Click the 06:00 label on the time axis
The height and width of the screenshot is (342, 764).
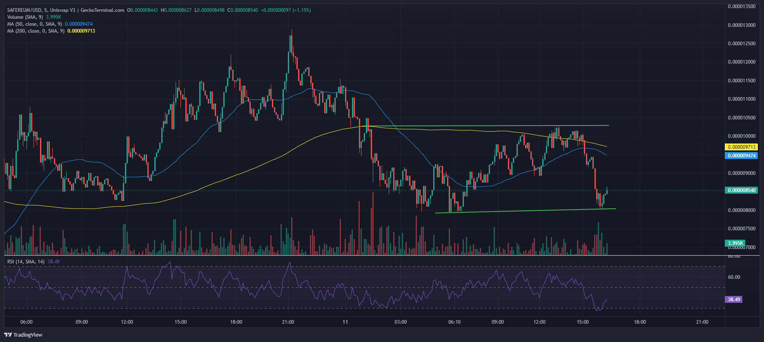pyautogui.click(x=26, y=322)
